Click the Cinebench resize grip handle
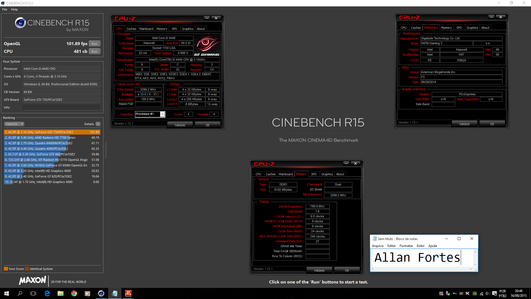This screenshot has height=299, width=531. point(106,150)
